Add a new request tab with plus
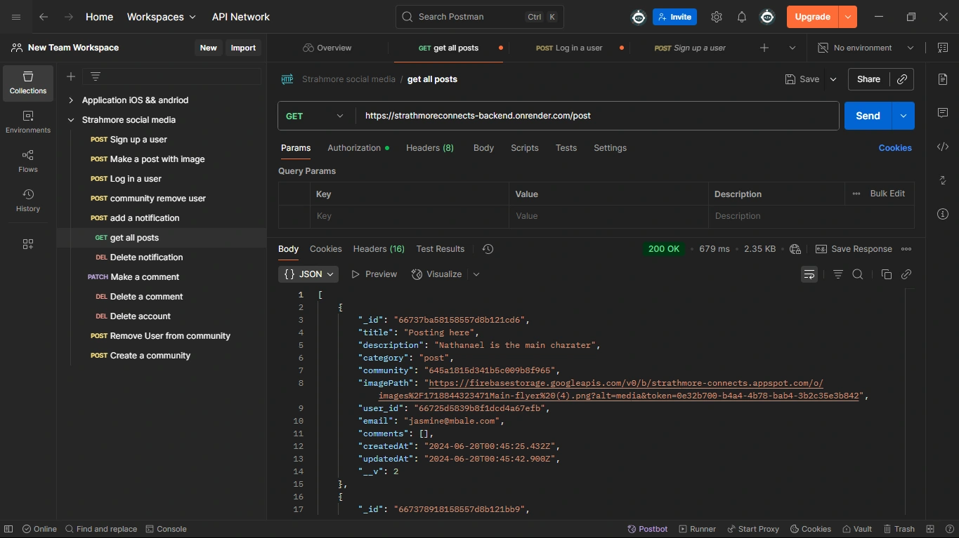Viewport: 959px width, 538px height. click(764, 48)
